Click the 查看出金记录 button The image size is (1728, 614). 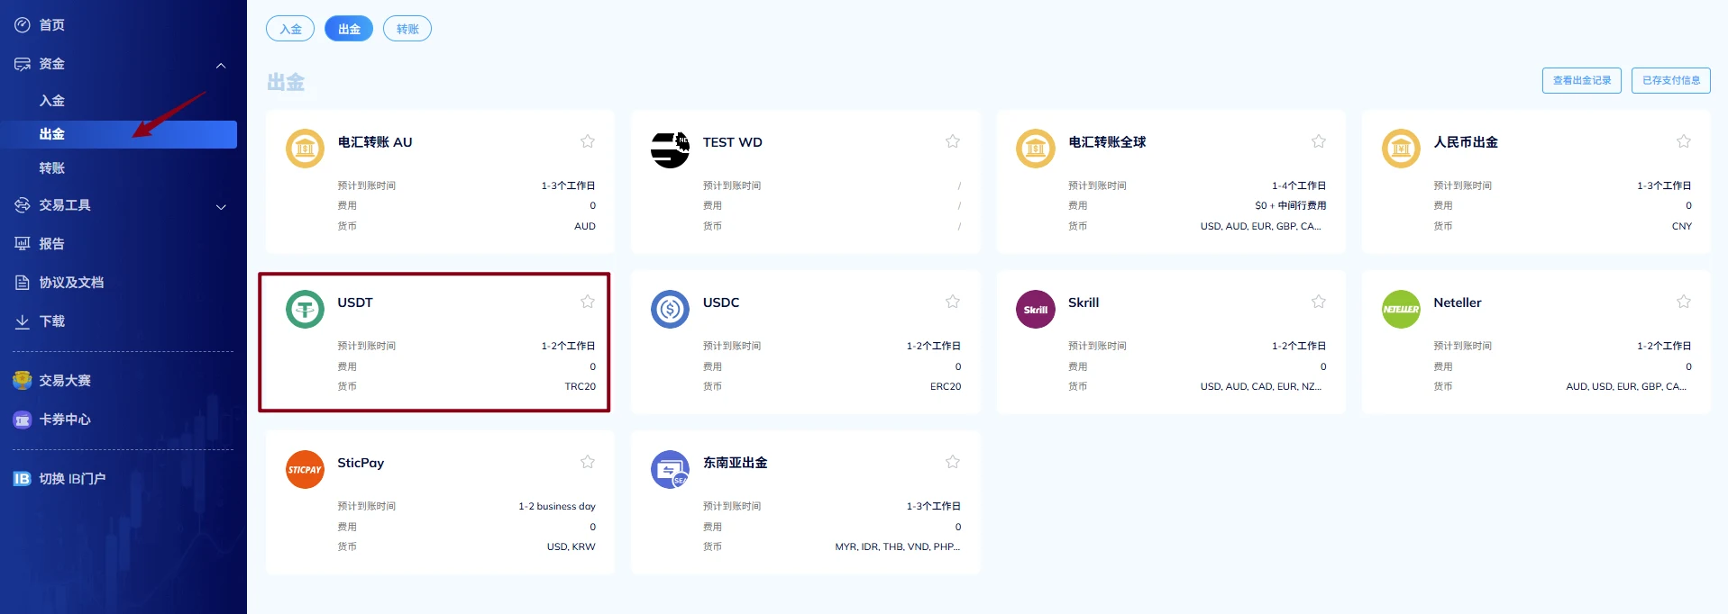coord(1582,80)
